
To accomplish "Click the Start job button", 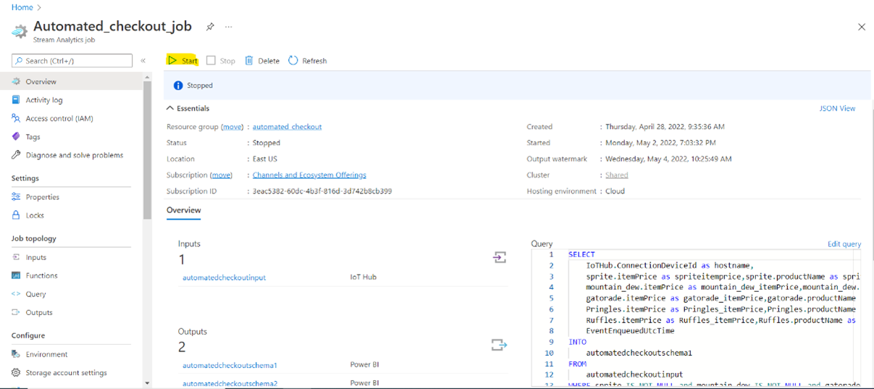I will pyautogui.click(x=182, y=61).
